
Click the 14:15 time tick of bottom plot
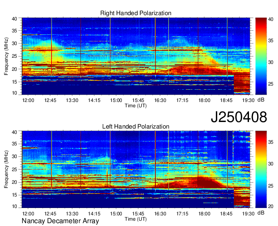(94, 214)
